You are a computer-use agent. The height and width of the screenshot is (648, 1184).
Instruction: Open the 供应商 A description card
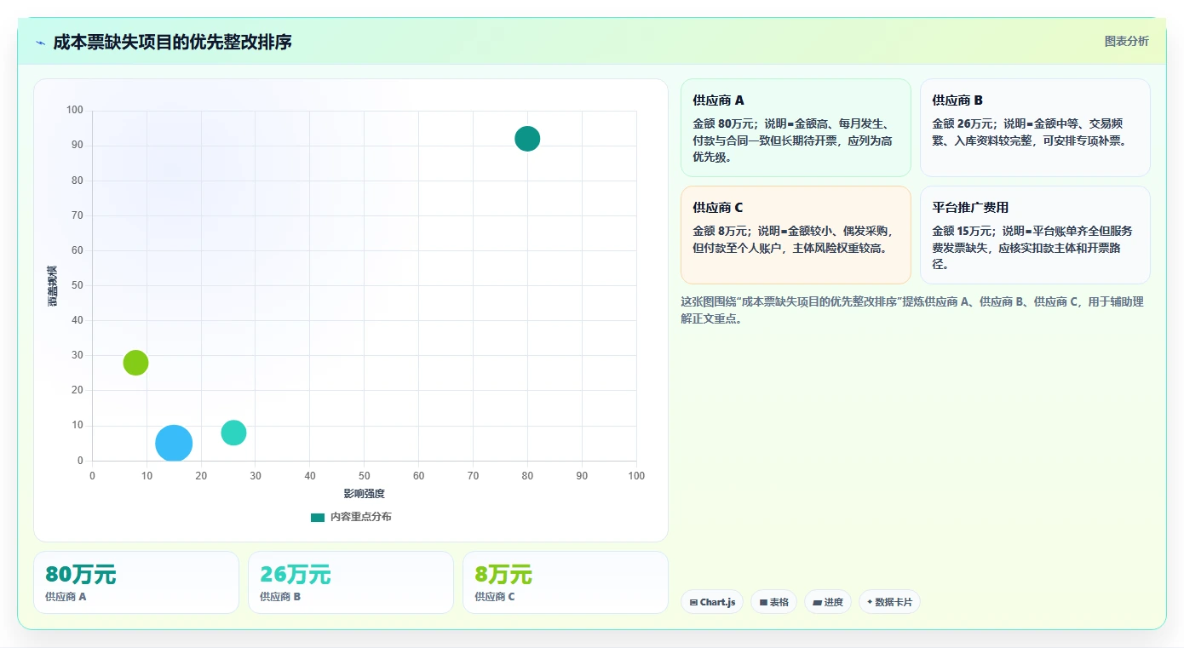796,128
